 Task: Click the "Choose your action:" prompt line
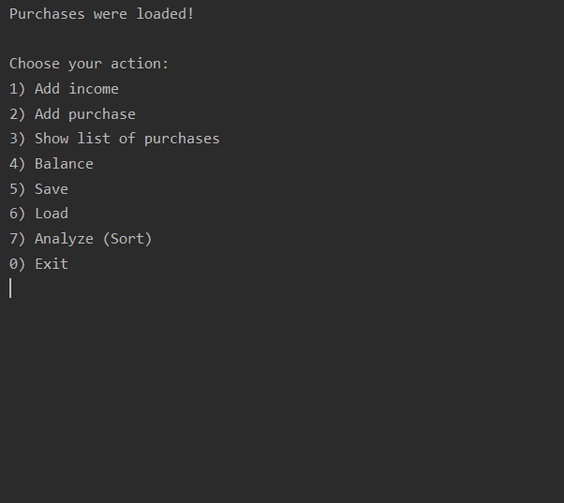pos(89,64)
